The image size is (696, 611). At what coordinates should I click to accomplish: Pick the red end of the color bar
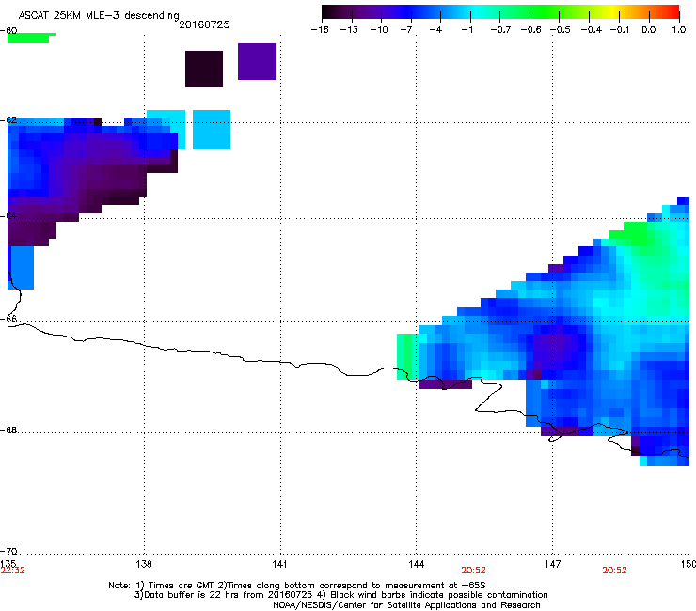point(673,12)
